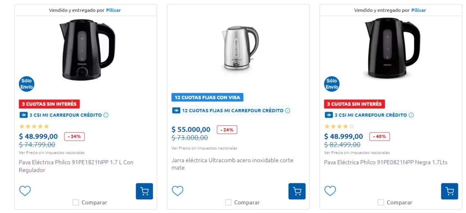View Ultracomb price without national taxes

204,148
